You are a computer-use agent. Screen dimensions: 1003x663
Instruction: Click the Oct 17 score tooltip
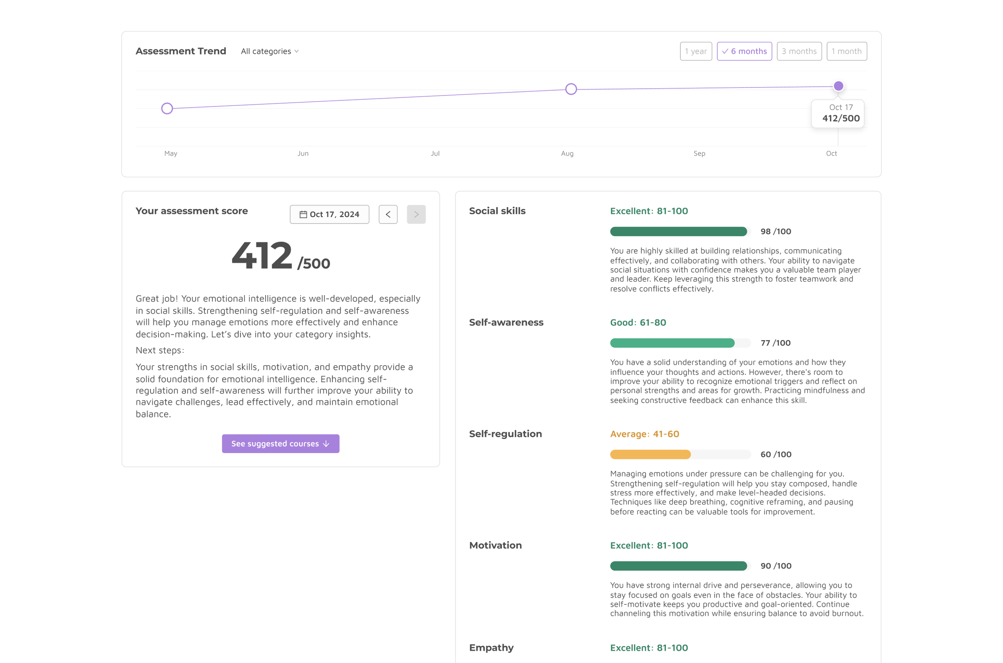click(x=837, y=113)
